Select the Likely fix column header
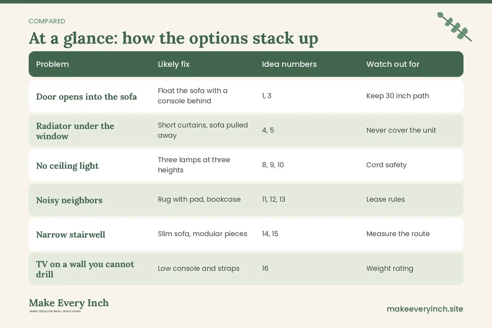 (174, 64)
